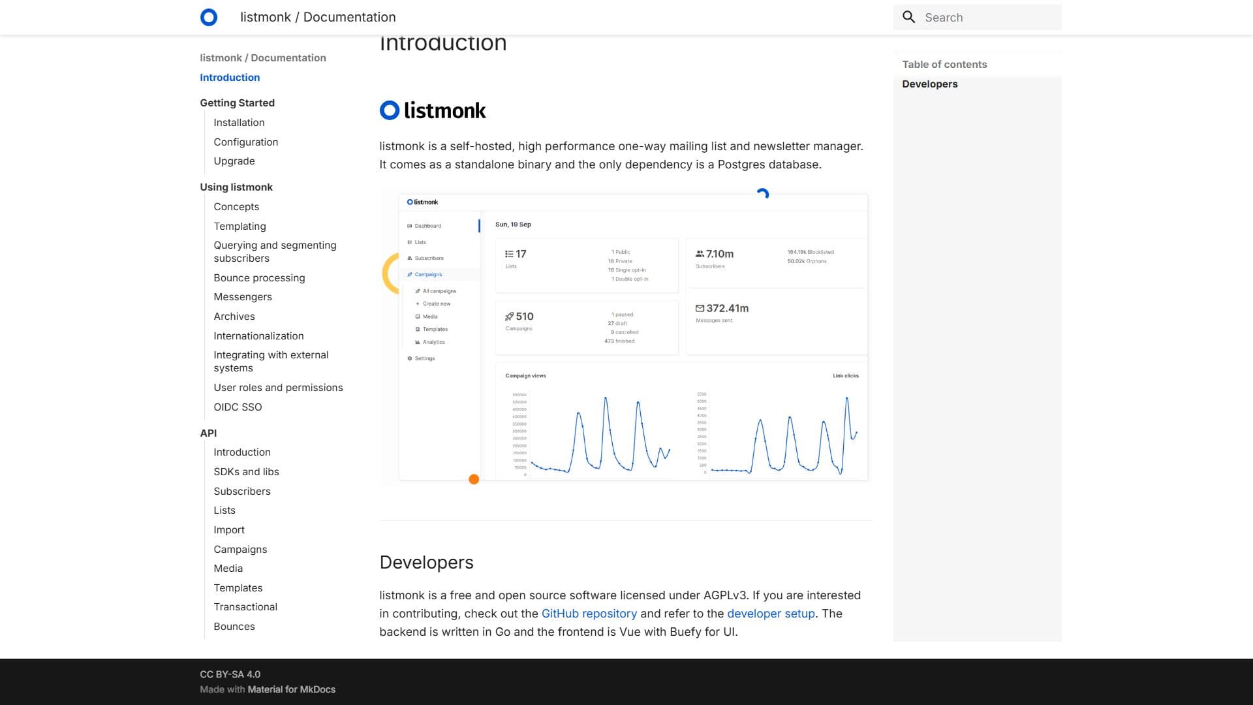Open the API Subscribers page
The width and height of the screenshot is (1253, 705).
click(241, 491)
